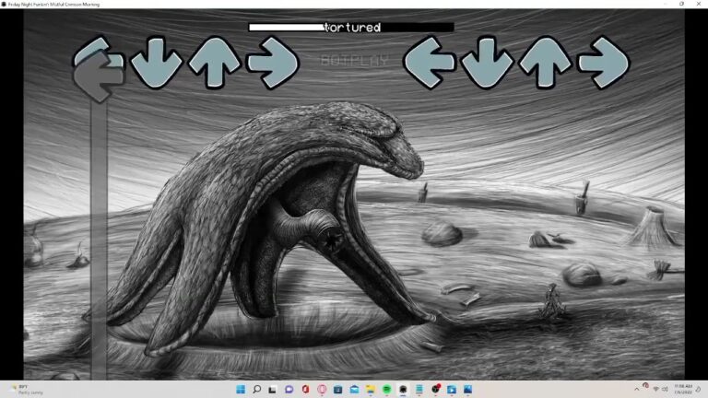This screenshot has width=708, height=398.
Task: Click the opponent's down arrow receptor
Action: [x=156, y=63]
